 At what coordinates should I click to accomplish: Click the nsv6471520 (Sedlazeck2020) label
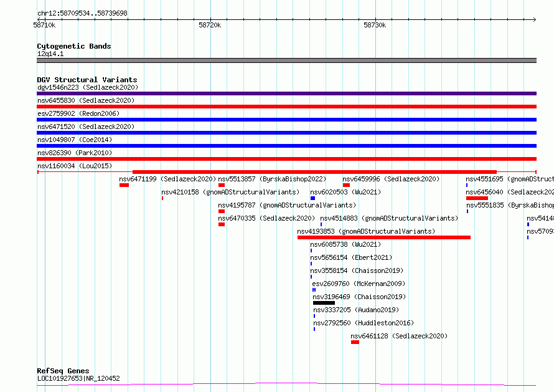tap(86, 127)
